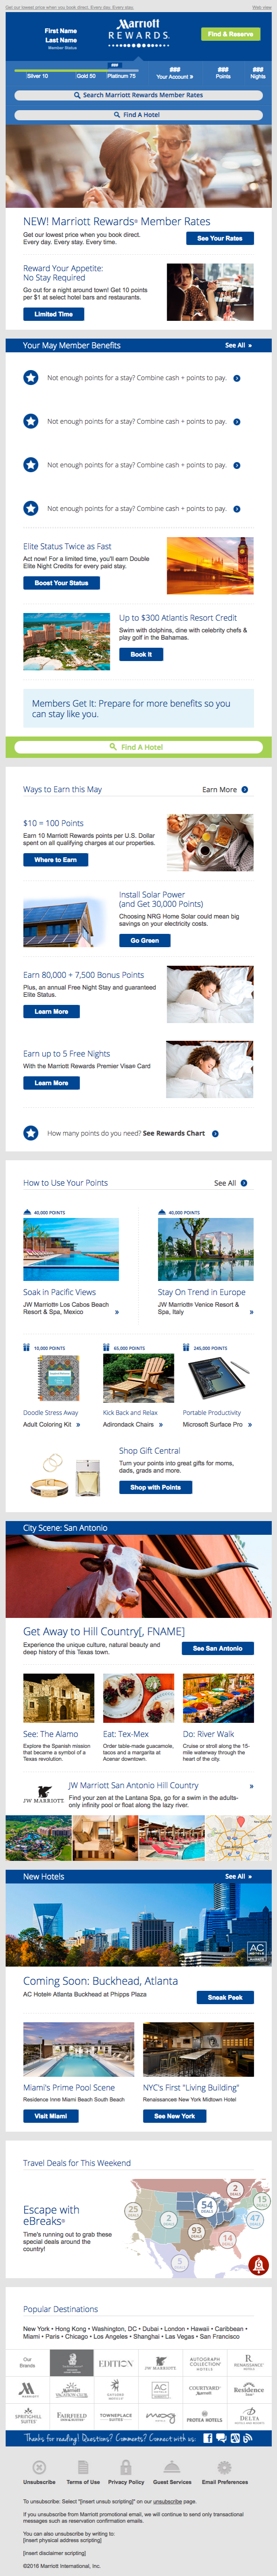Image resolution: width=277 pixels, height=2576 pixels.
Task: Click Search Marriott Rewards Member Rates bar
Action: point(138,95)
